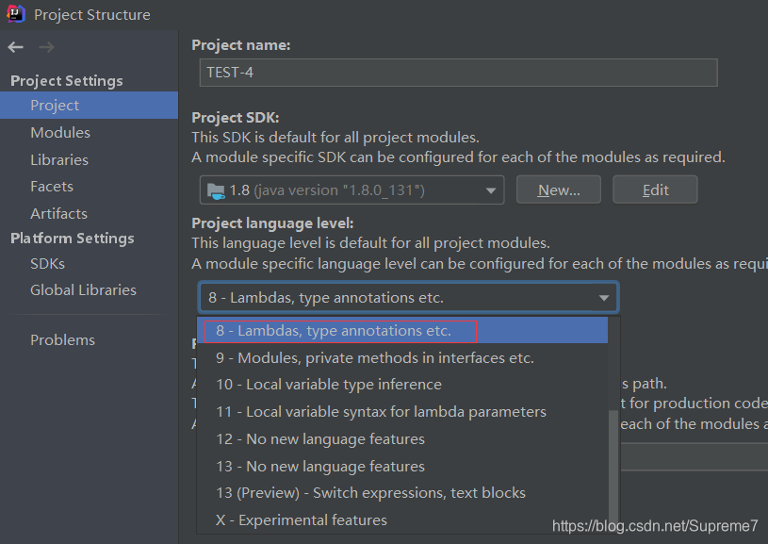Select 9 - Modules, private methods option

click(x=374, y=358)
